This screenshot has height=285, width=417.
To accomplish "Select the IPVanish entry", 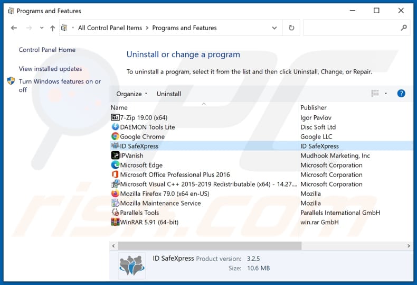I will tap(131, 155).
